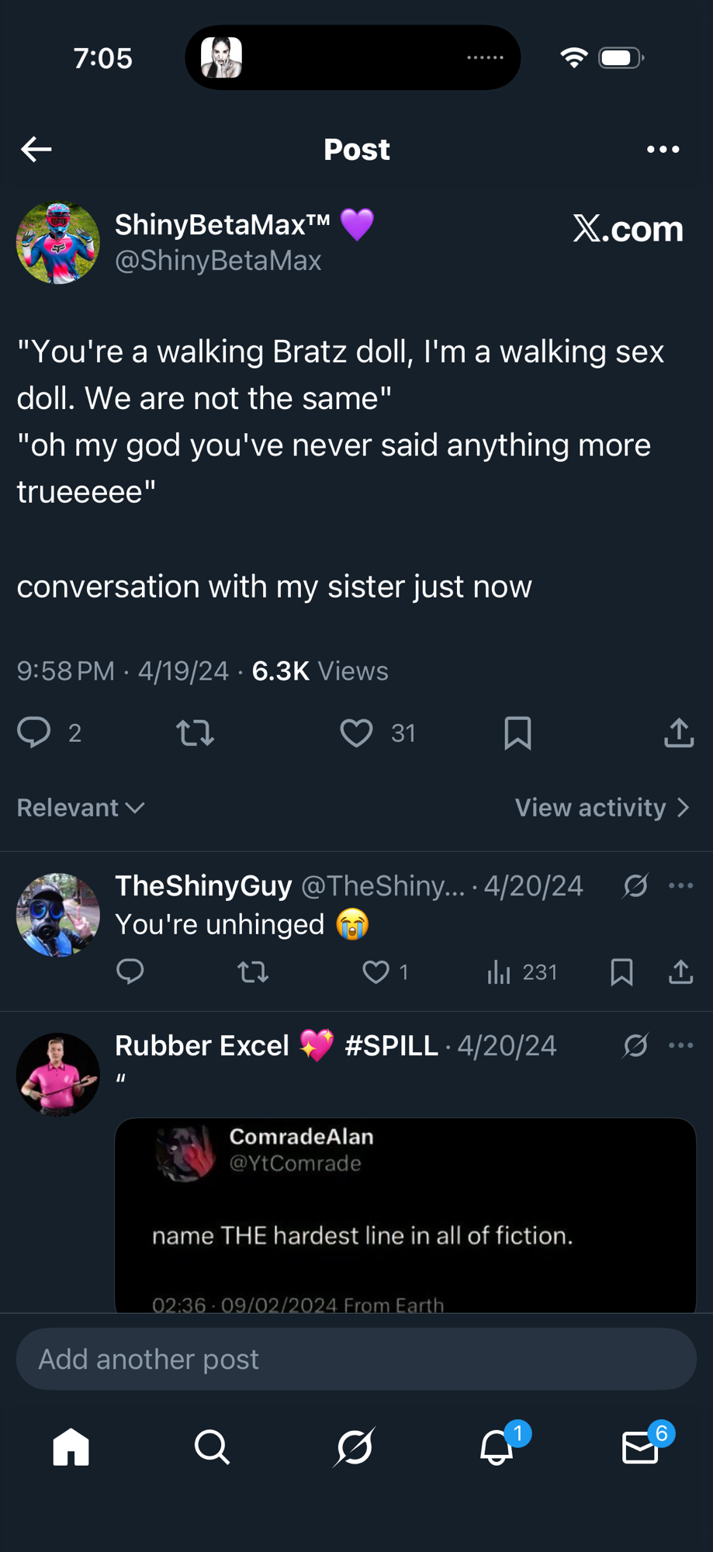Open the Search tab

212,1447
